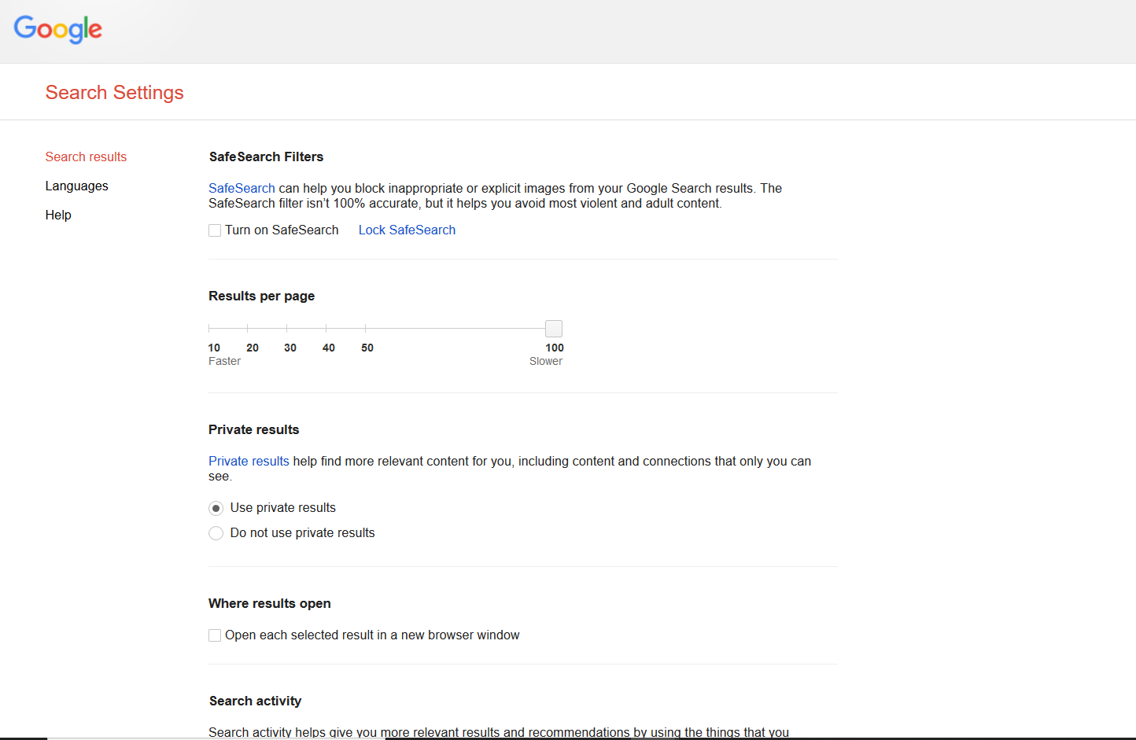
Task: Click the 20 results per page label
Action: (x=253, y=348)
